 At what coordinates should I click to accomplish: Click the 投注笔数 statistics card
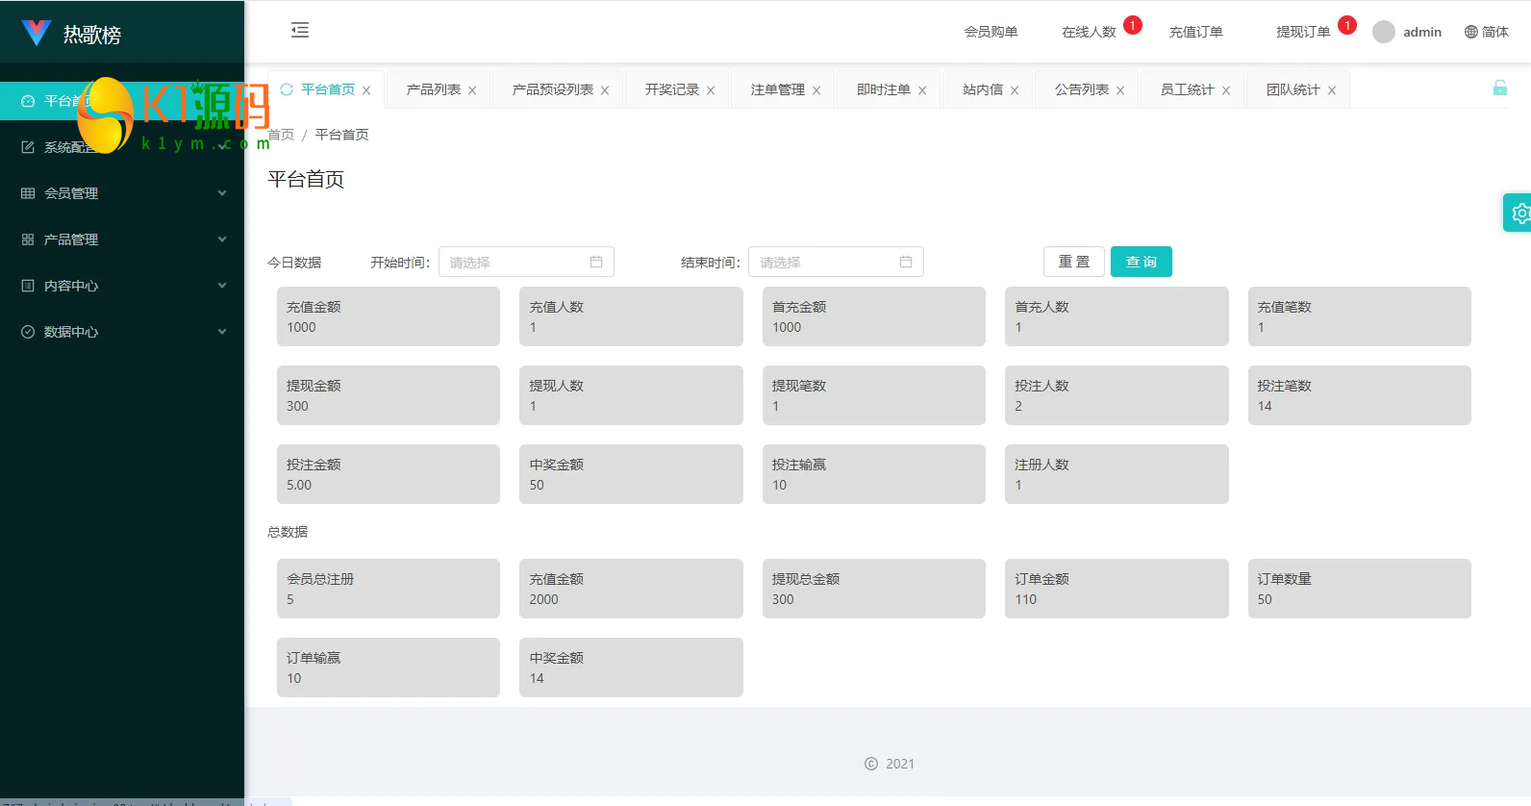point(1359,395)
